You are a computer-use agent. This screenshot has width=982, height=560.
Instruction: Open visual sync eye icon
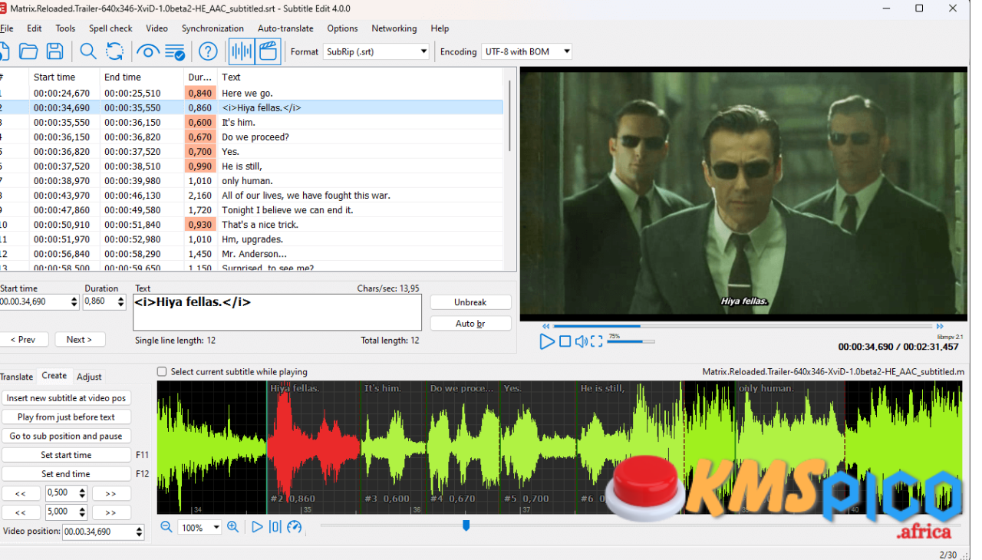pyautogui.click(x=147, y=51)
